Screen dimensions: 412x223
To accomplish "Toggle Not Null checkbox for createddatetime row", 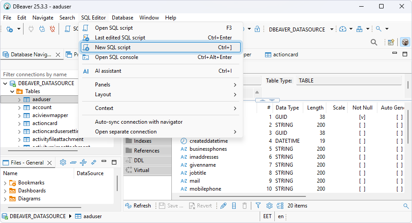I will [362, 141].
